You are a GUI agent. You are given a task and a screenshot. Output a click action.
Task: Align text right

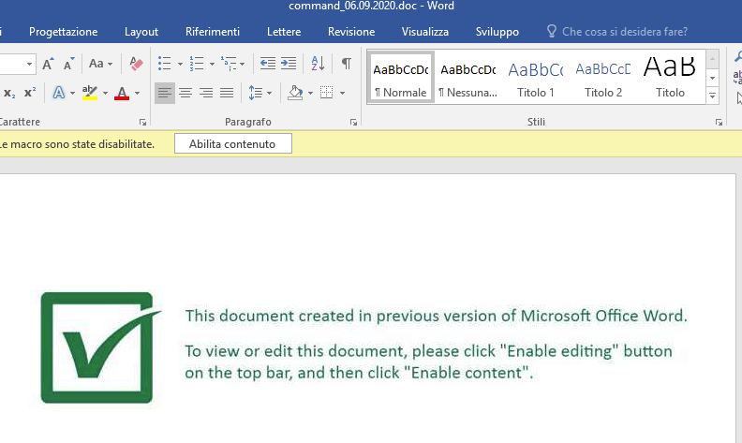click(x=206, y=93)
